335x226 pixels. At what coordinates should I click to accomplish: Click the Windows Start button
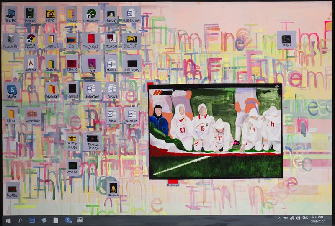click(8, 221)
